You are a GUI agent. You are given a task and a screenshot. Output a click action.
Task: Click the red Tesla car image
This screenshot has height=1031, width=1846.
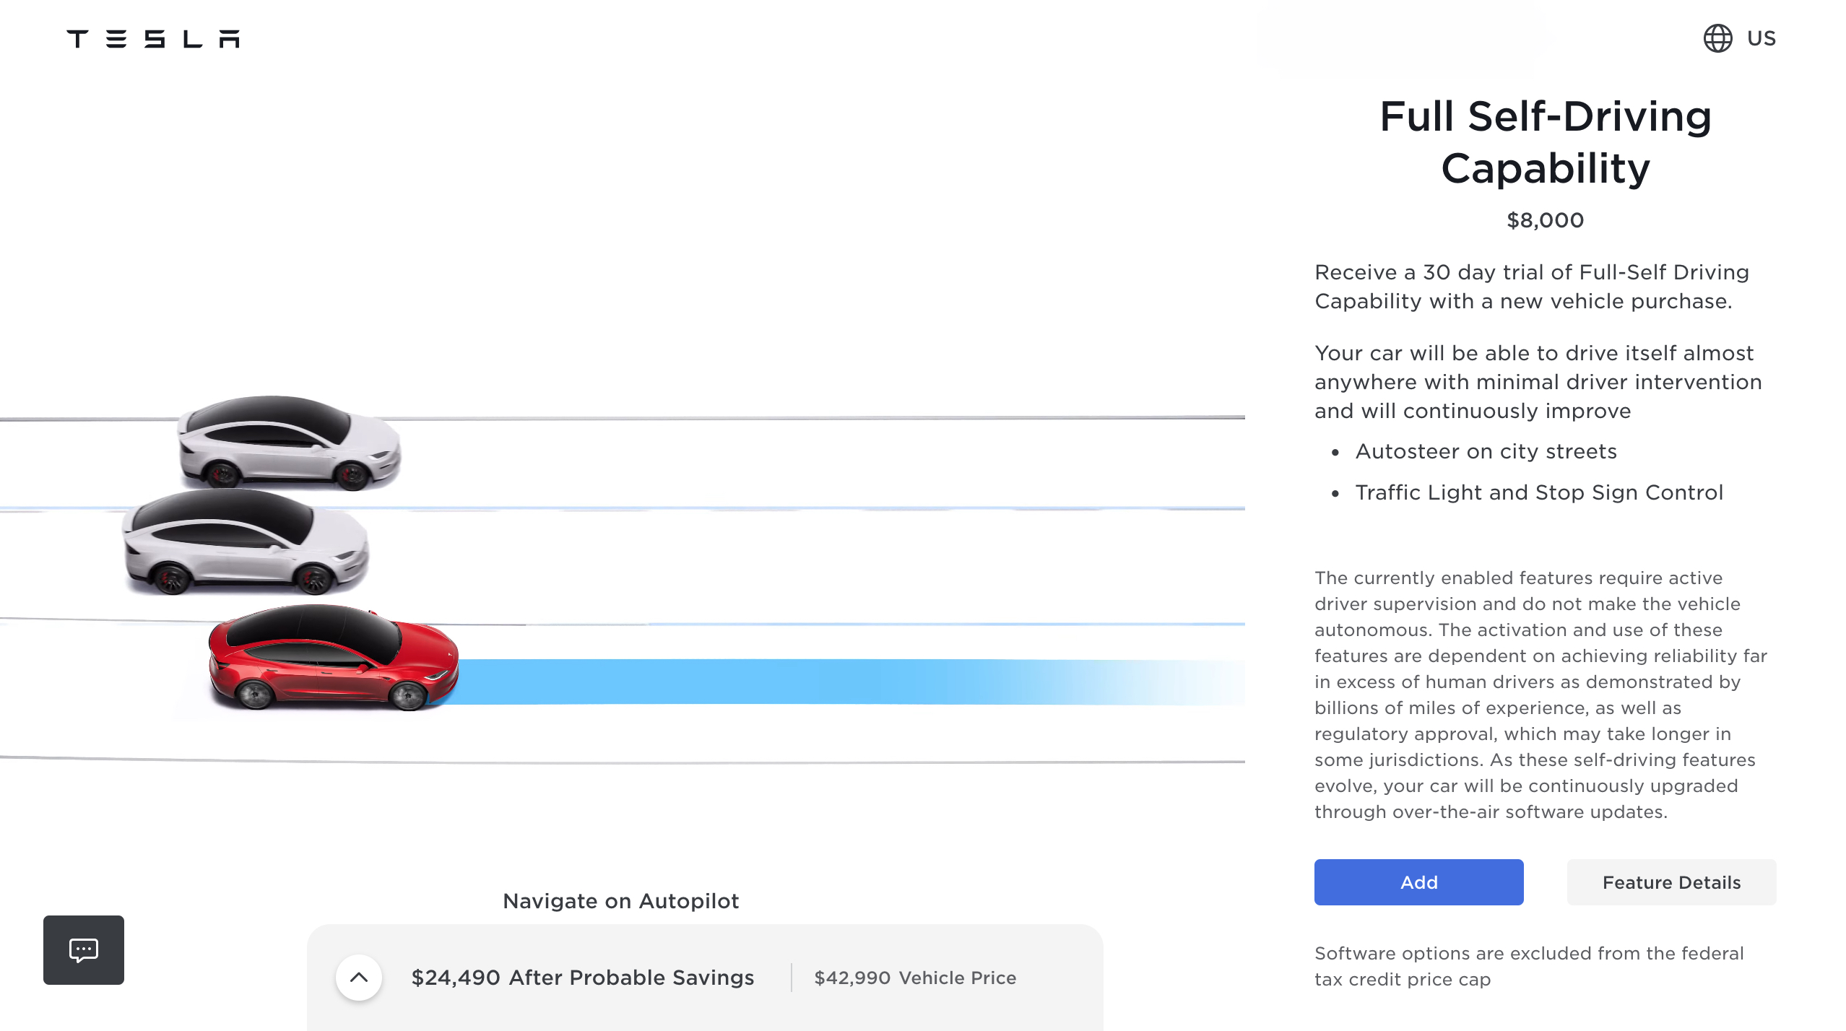tap(332, 658)
